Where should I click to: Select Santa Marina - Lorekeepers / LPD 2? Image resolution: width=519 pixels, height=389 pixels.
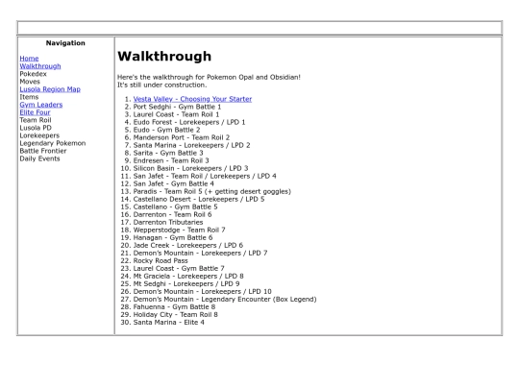[x=191, y=145]
